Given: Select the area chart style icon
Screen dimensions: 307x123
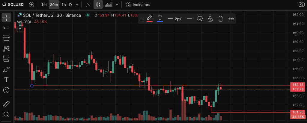Looking at the screenshot, I should pyautogui.click(x=109, y=5).
